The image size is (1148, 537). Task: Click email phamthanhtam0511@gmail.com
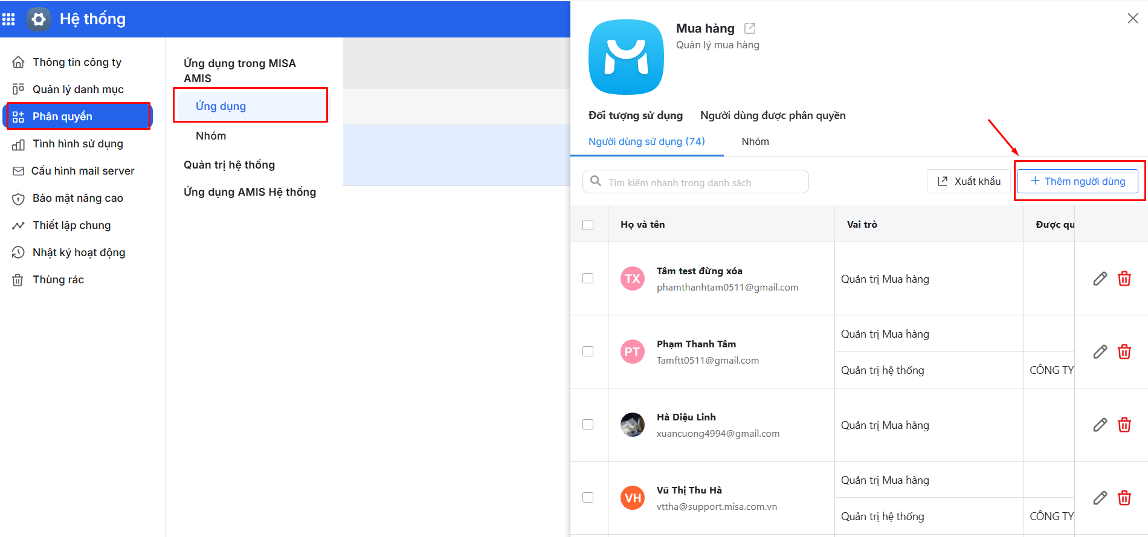[727, 288]
